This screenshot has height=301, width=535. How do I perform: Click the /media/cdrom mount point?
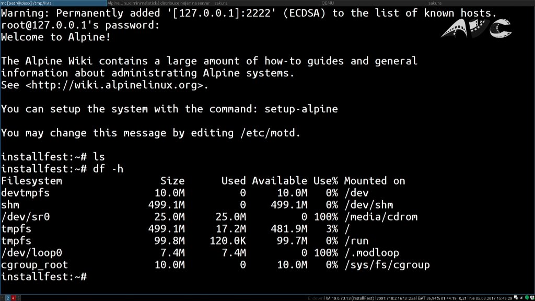(381, 217)
